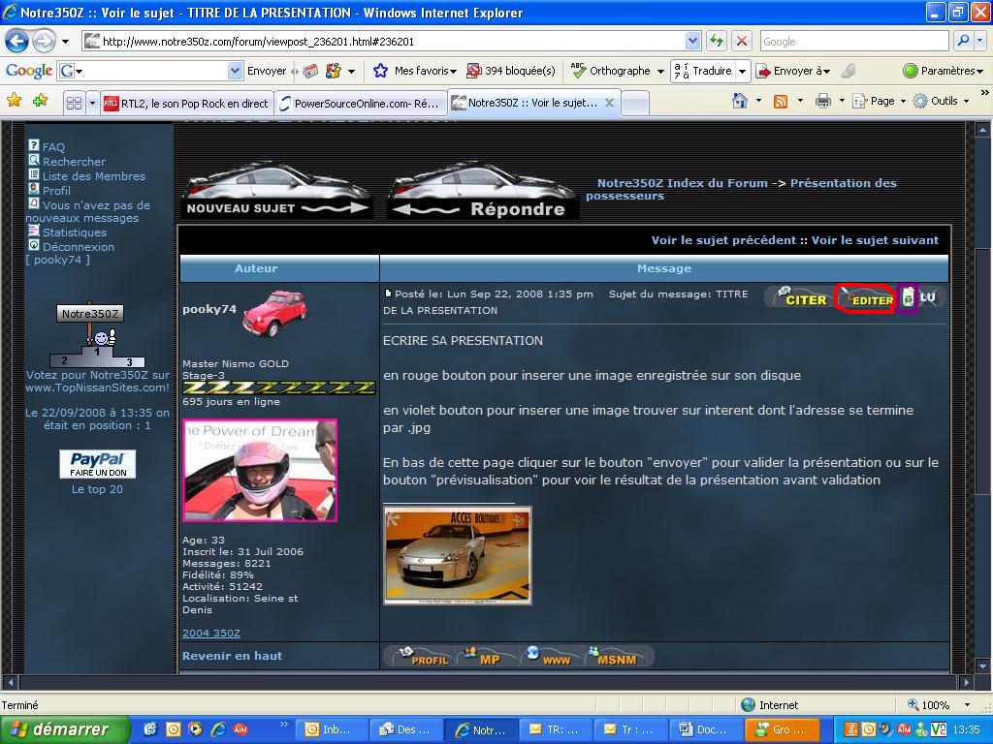Switch to the RTL2 browser tab

pos(186,103)
